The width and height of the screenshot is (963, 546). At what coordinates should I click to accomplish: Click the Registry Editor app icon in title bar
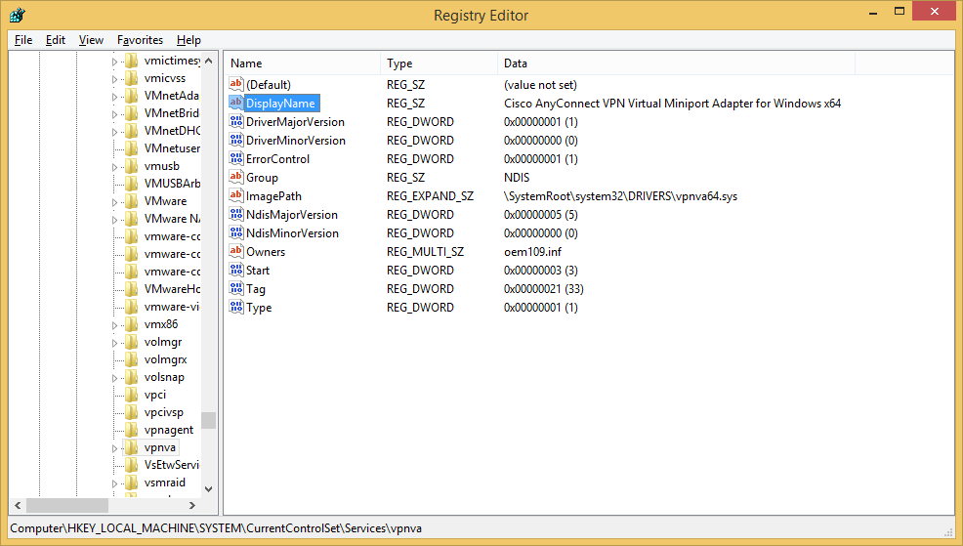tap(18, 15)
